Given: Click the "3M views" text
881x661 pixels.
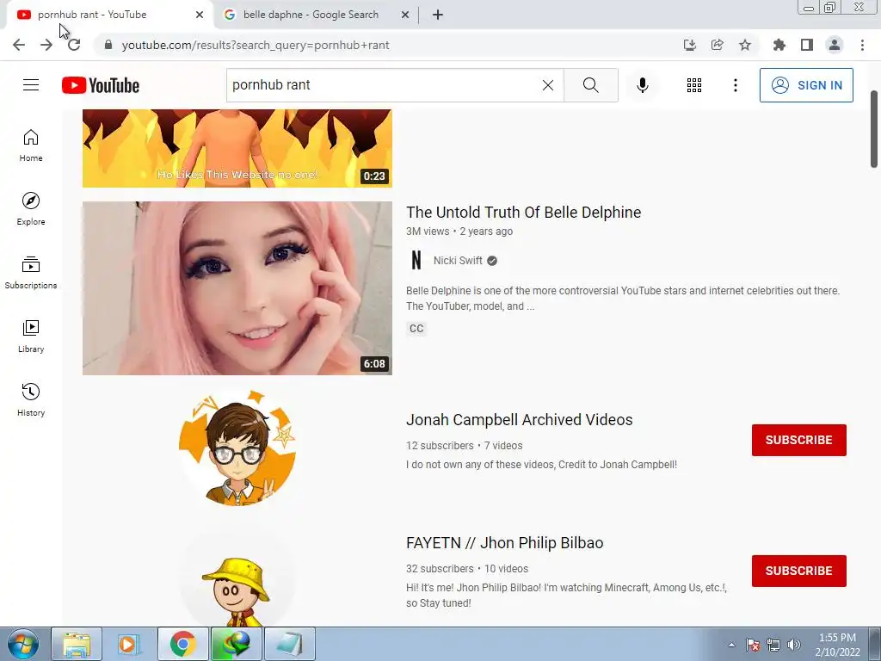Looking at the screenshot, I should pos(428,231).
